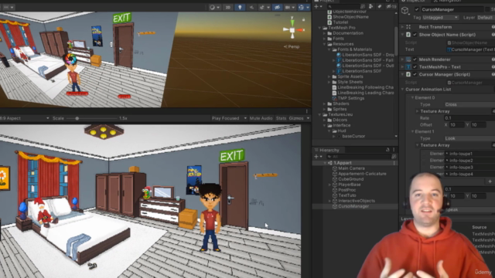Open shading mode dropdown arrow

point(218,7)
